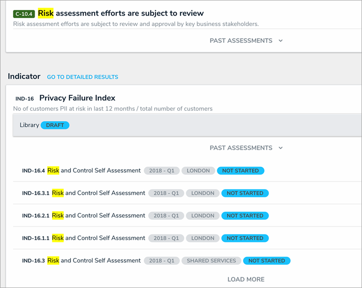The width and height of the screenshot is (362, 288).
Task: Click Not Started status on IND-16.4
Action: pyautogui.click(x=240, y=171)
